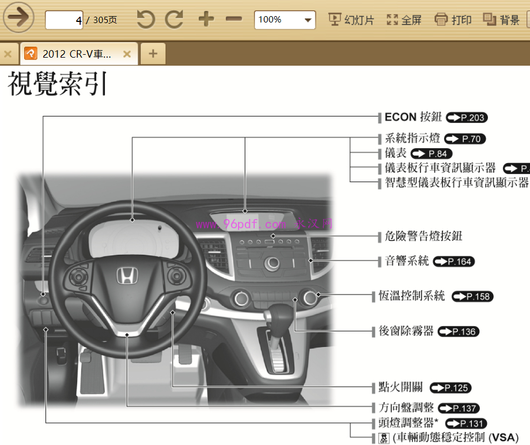Change the 背景 background setting

point(500,18)
